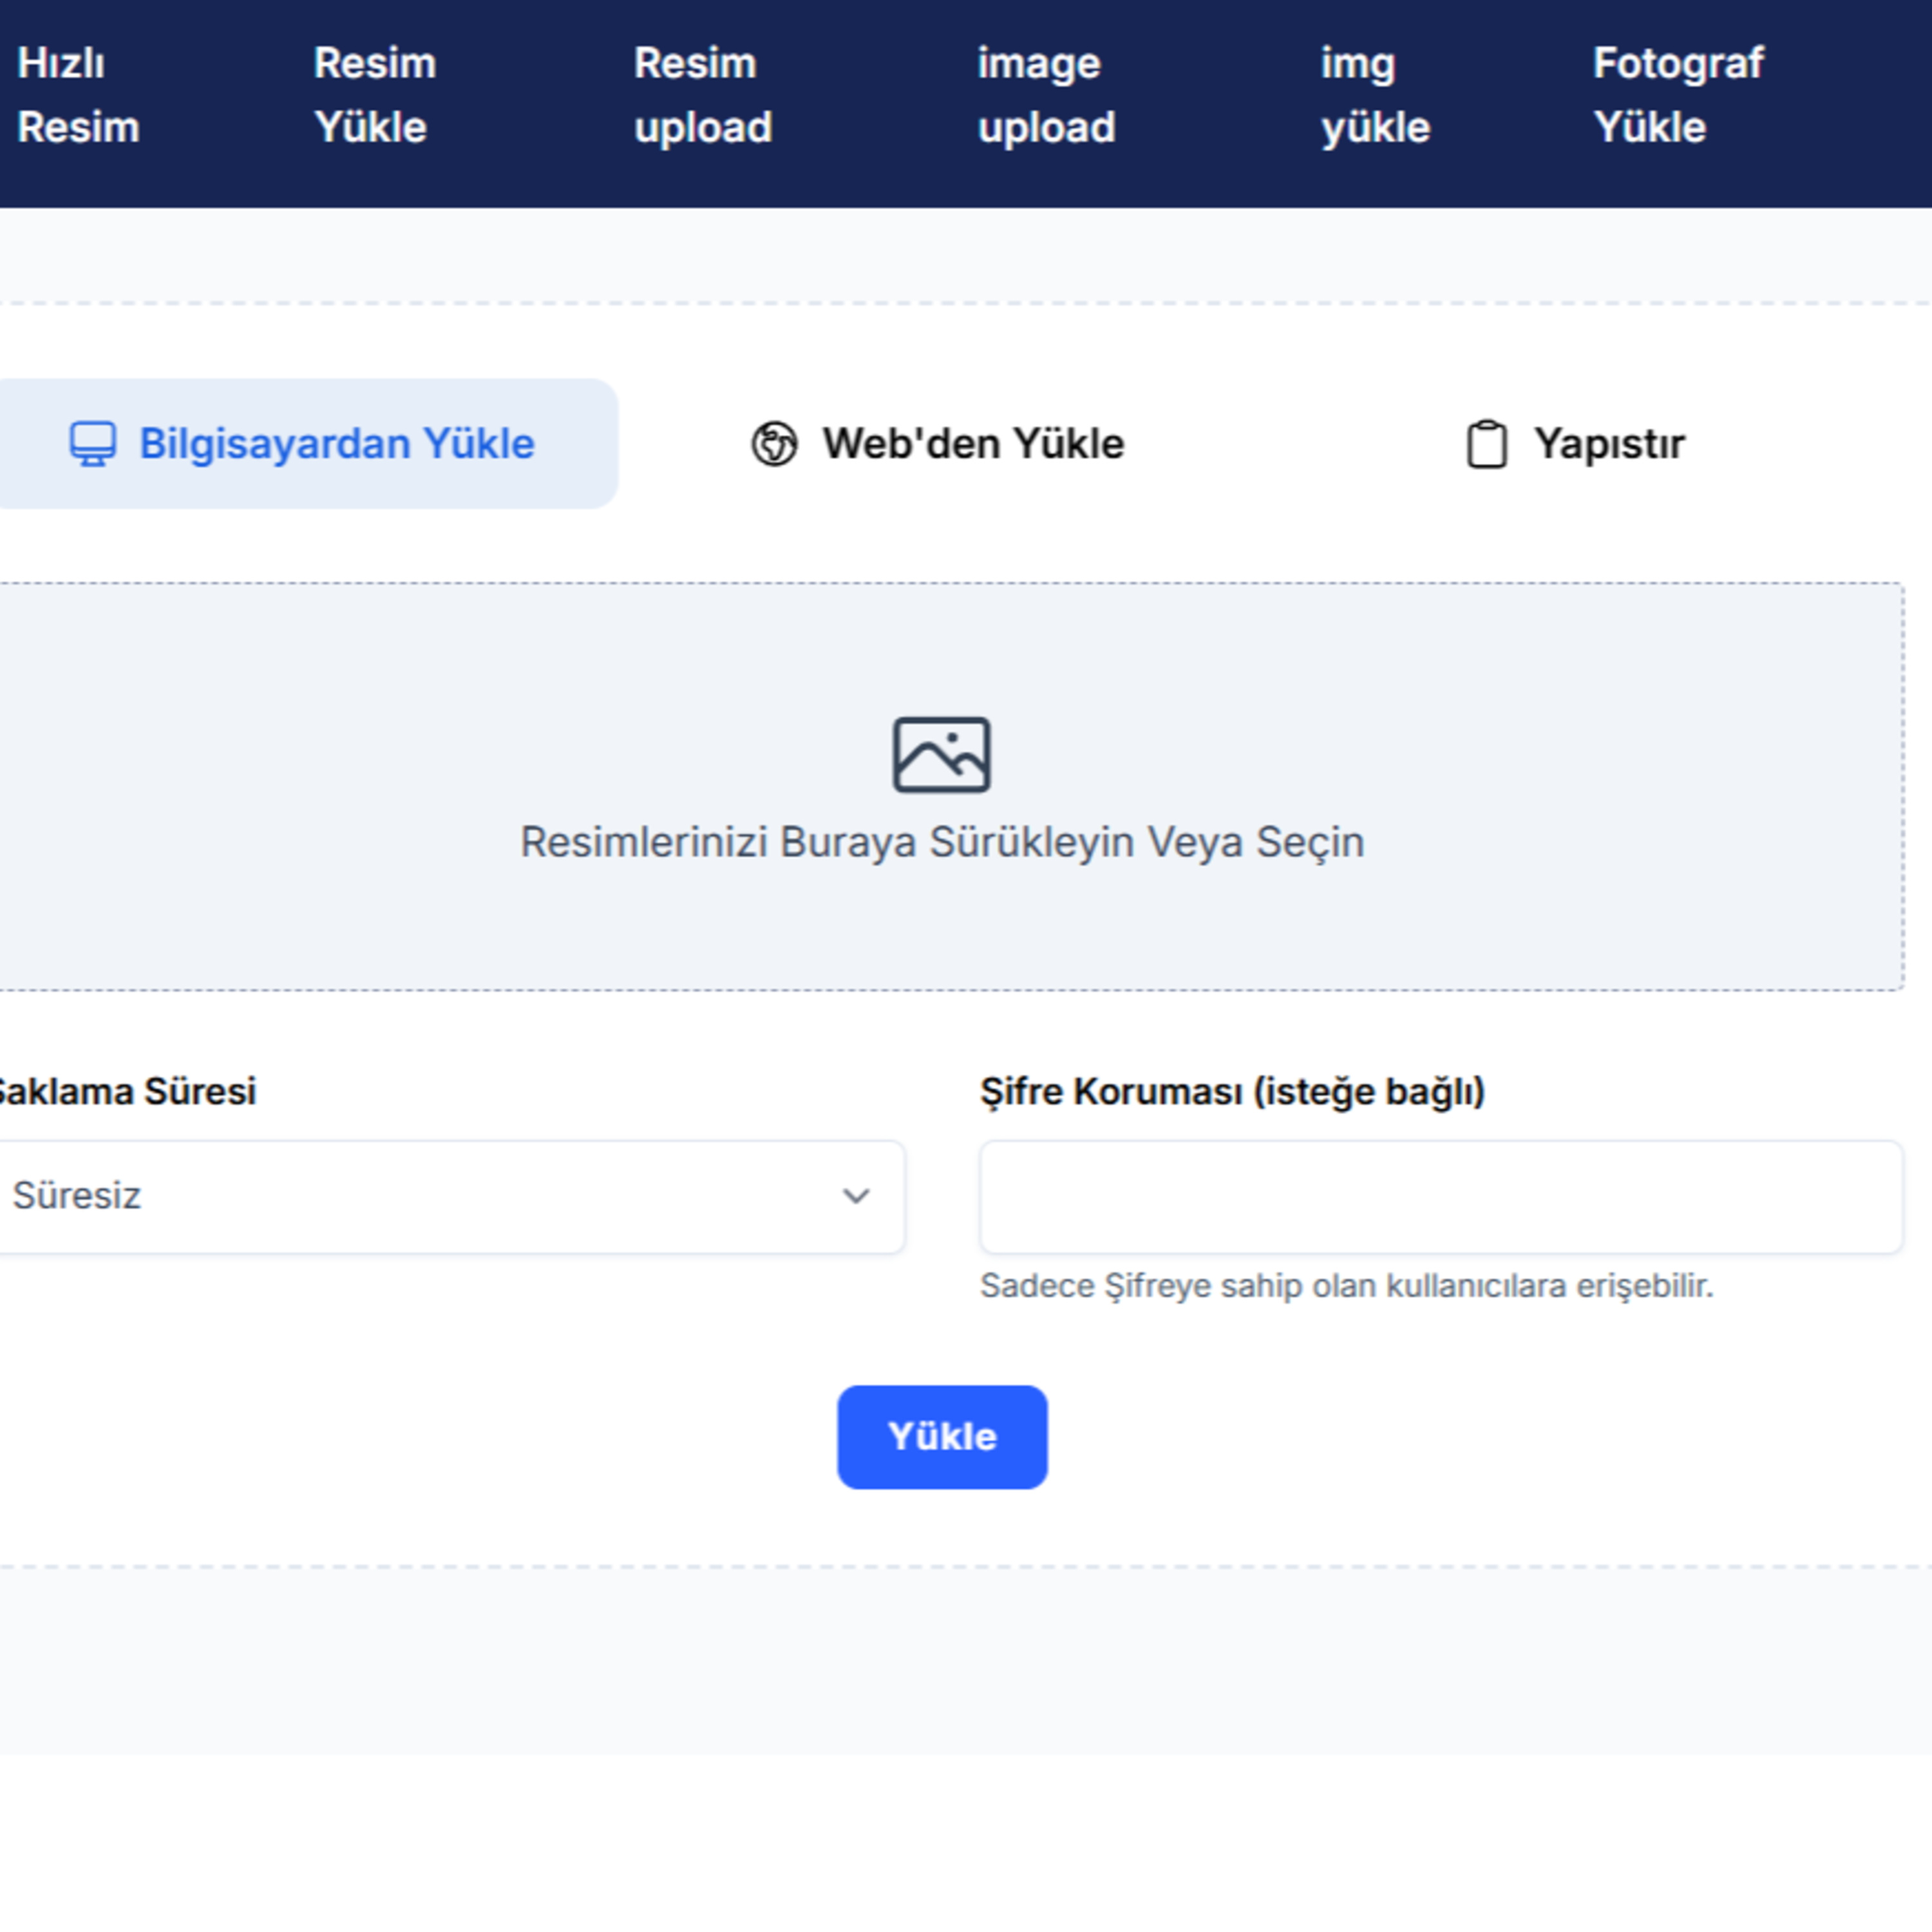Screen dimensions: 1932x1932
Task: Click the Sadece Şifreye sahip olan kullanıcılara hint
Action: point(1346,1285)
